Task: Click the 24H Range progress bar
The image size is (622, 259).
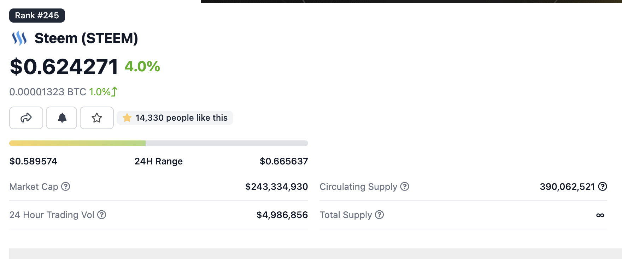Action: click(158, 143)
